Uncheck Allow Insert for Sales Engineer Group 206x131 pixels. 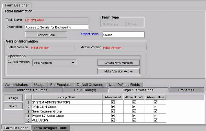point(113,111)
